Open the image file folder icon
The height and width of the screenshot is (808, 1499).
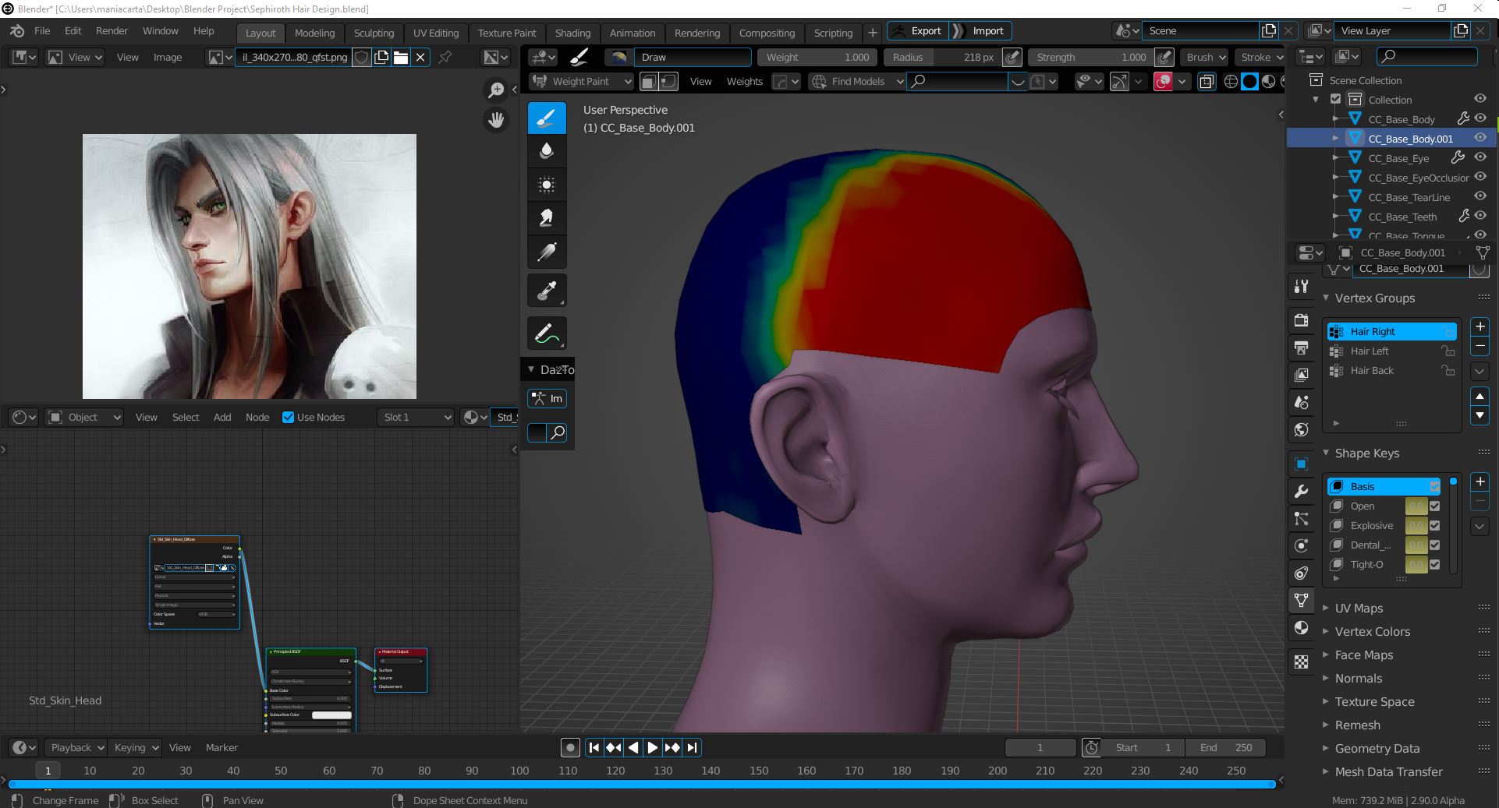(x=401, y=57)
